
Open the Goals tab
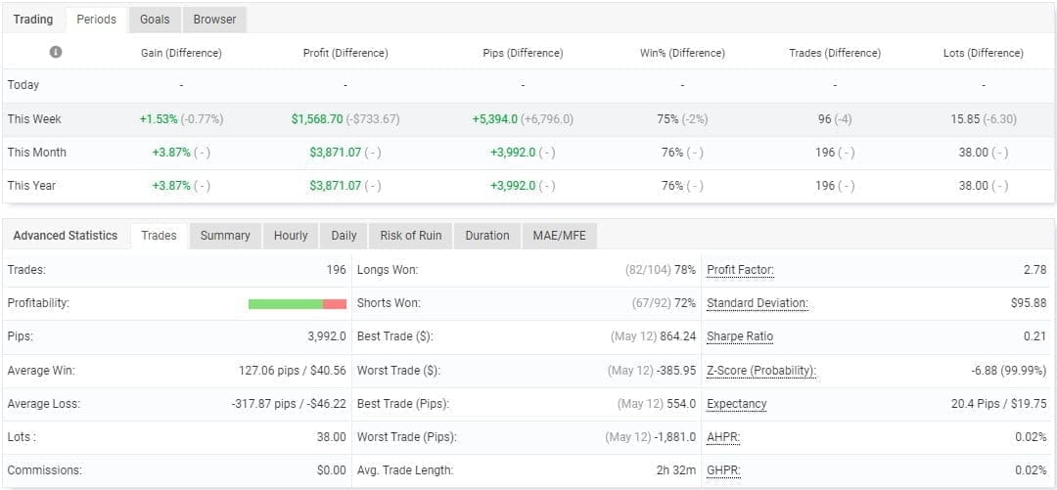(155, 20)
